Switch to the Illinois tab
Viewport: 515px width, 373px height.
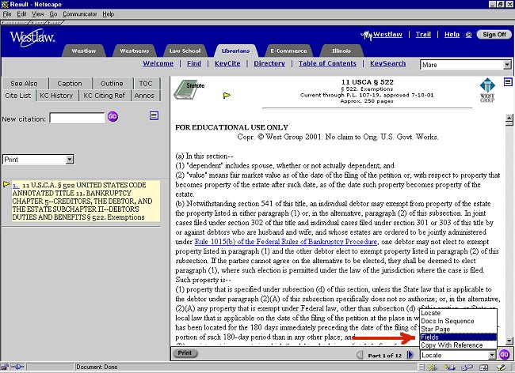[x=341, y=51]
